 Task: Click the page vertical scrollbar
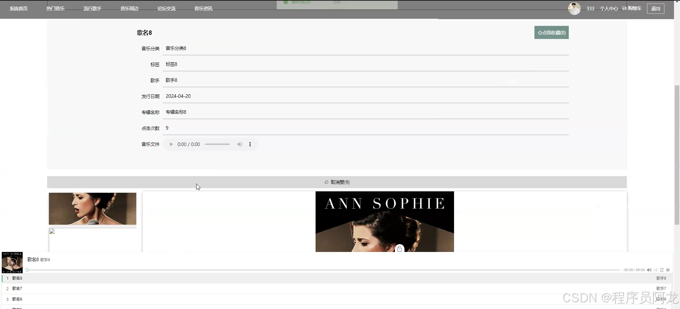pos(677,155)
